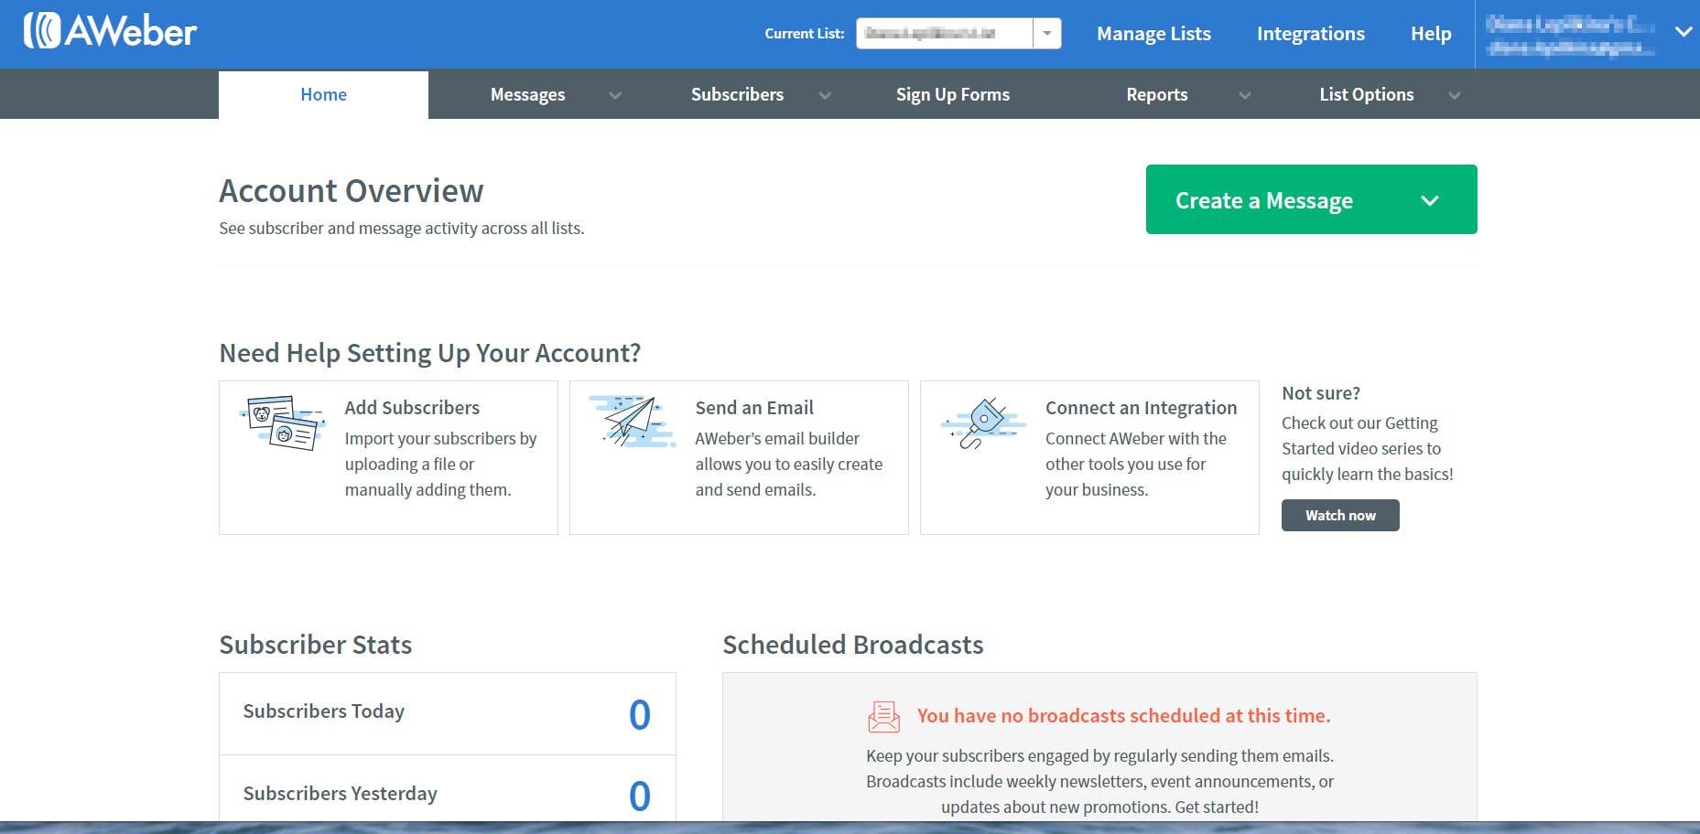Viewport: 1700px width, 834px height.
Task: Click the Subscribers Yesterday count
Action: click(640, 796)
